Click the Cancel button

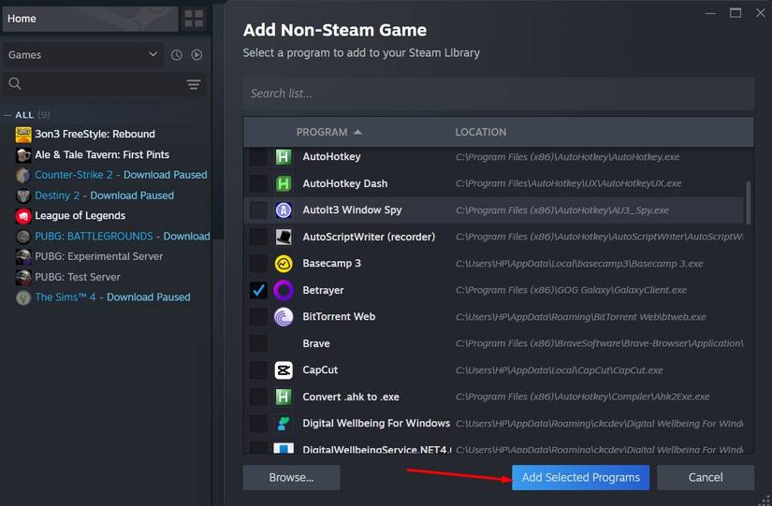tap(705, 477)
